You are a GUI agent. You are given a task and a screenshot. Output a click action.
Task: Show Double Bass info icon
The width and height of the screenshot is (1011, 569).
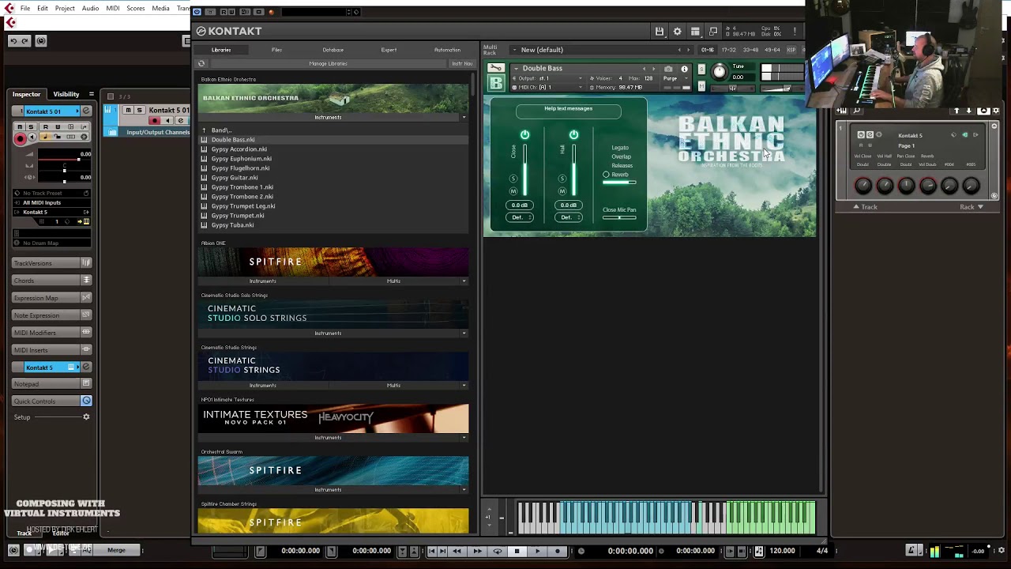coord(684,69)
